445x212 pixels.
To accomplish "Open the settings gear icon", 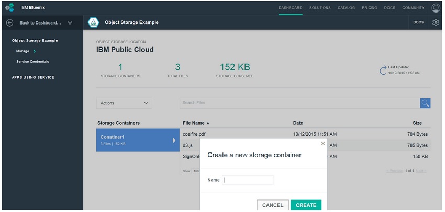I will tap(436, 22).
